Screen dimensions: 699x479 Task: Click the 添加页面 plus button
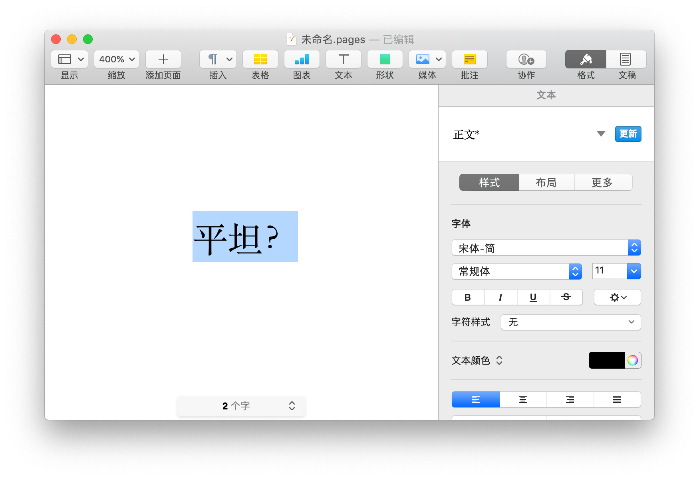coord(163,59)
